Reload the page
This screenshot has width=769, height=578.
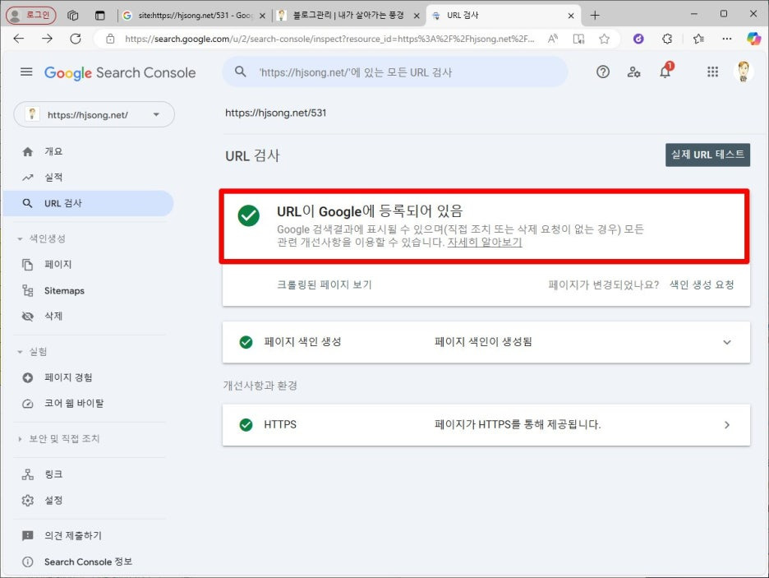point(76,39)
